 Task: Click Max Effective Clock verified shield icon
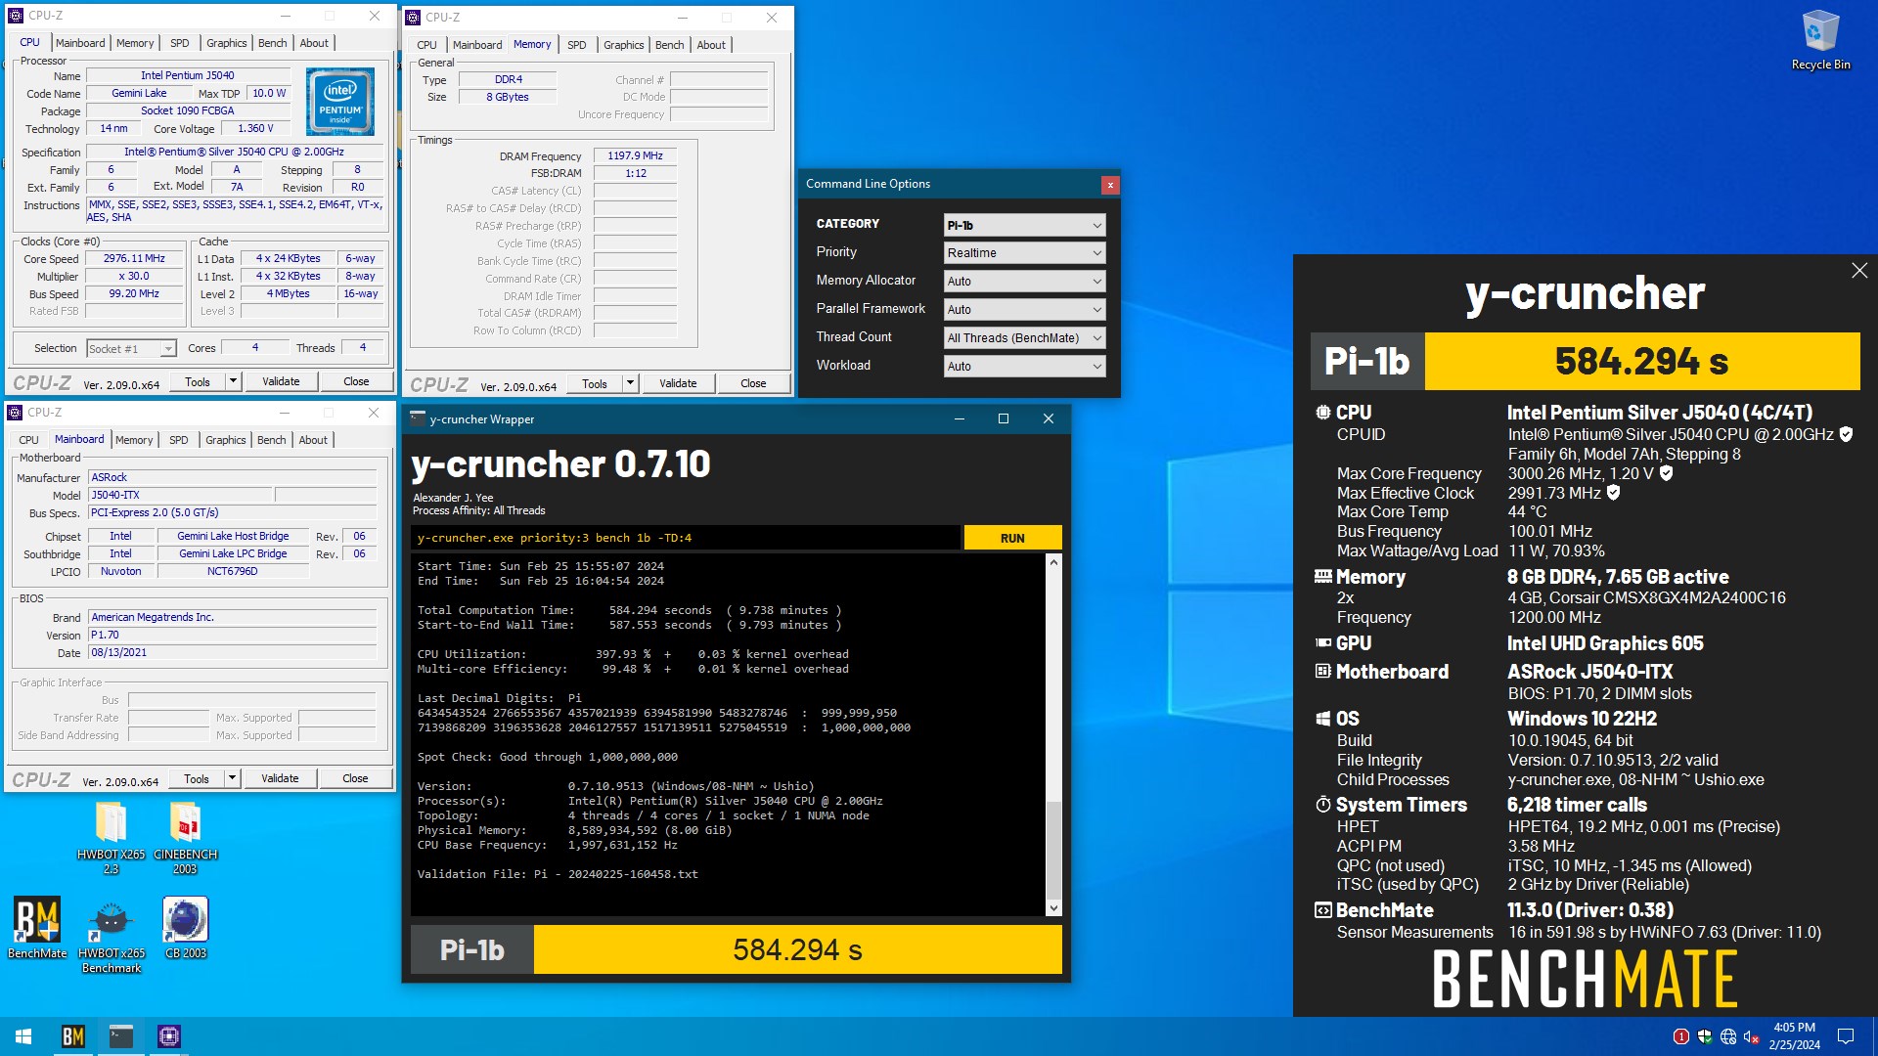coord(1614,493)
